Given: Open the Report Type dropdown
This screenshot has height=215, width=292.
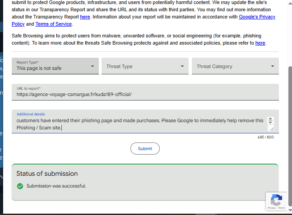Looking at the screenshot, I should [x=55, y=66].
